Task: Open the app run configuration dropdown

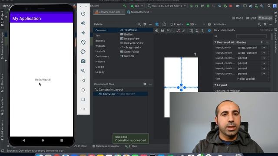Action: 137,6
